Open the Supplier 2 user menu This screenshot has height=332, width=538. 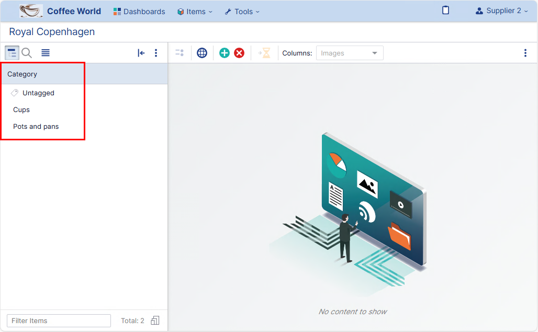point(502,11)
